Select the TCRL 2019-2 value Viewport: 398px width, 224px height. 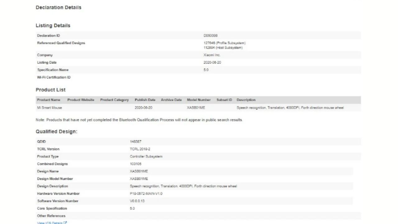click(x=140, y=149)
